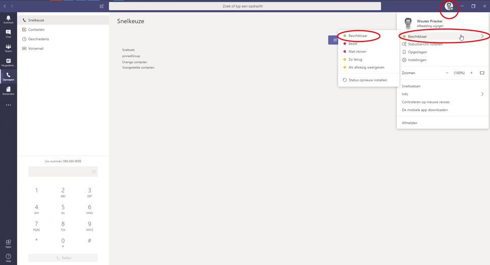Image resolution: width=490 pixels, height=265 pixels.
Task: Click the new chat compose icon
Action: coord(102,6)
